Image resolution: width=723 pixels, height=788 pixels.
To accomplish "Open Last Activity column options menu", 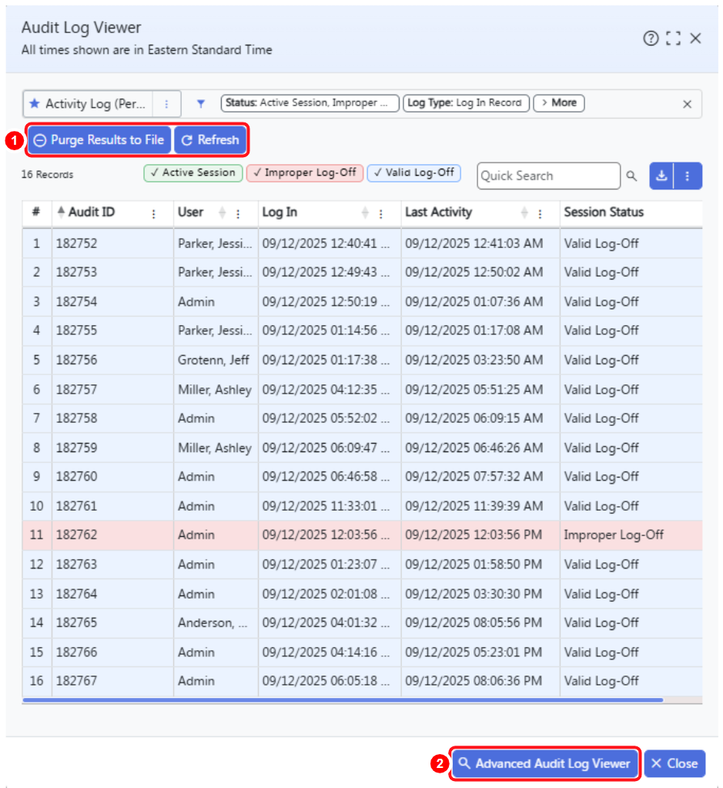I will pyautogui.click(x=540, y=213).
